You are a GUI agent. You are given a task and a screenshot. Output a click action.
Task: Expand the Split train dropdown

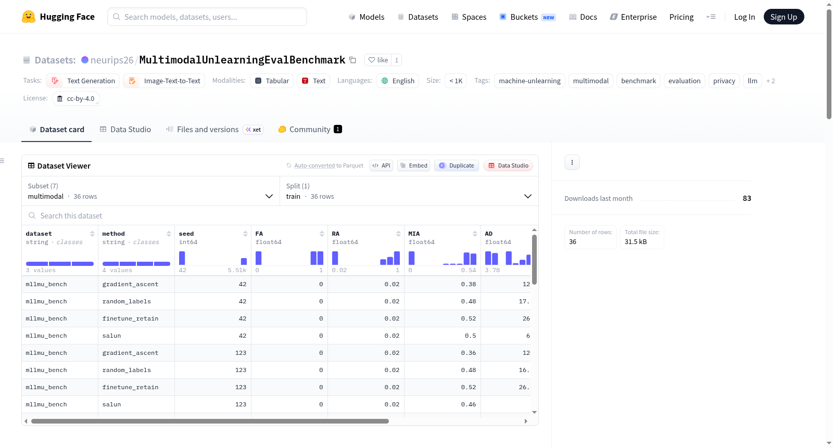pyautogui.click(x=409, y=191)
